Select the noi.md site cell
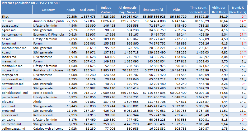The width and height of the screenshot is (248, 132). 17,88
